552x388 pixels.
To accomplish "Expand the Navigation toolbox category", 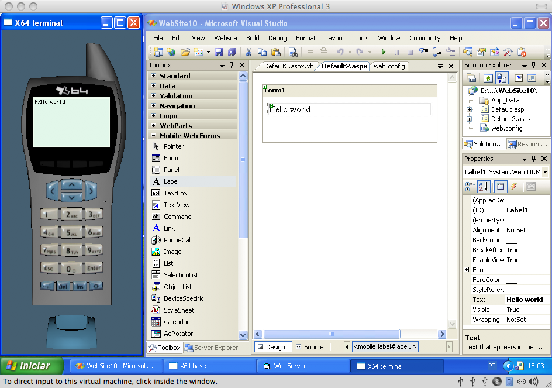I will tap(153, 105).
